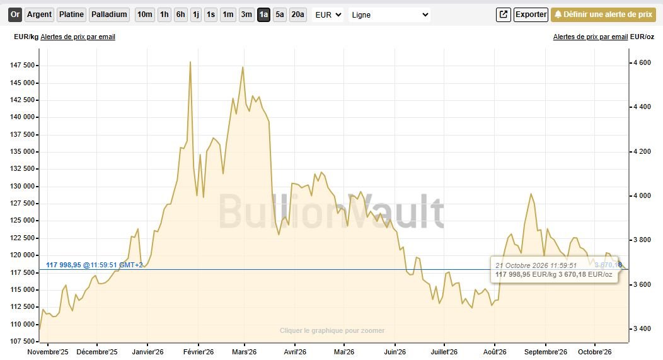Screen dimensions: 663x360
Task: Click the EUR/oz unit label
Action: tap(642, 37)
